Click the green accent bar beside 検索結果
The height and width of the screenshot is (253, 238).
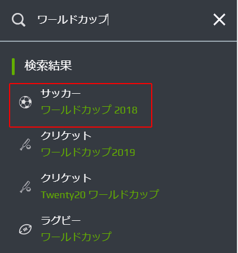click(13, 67)
